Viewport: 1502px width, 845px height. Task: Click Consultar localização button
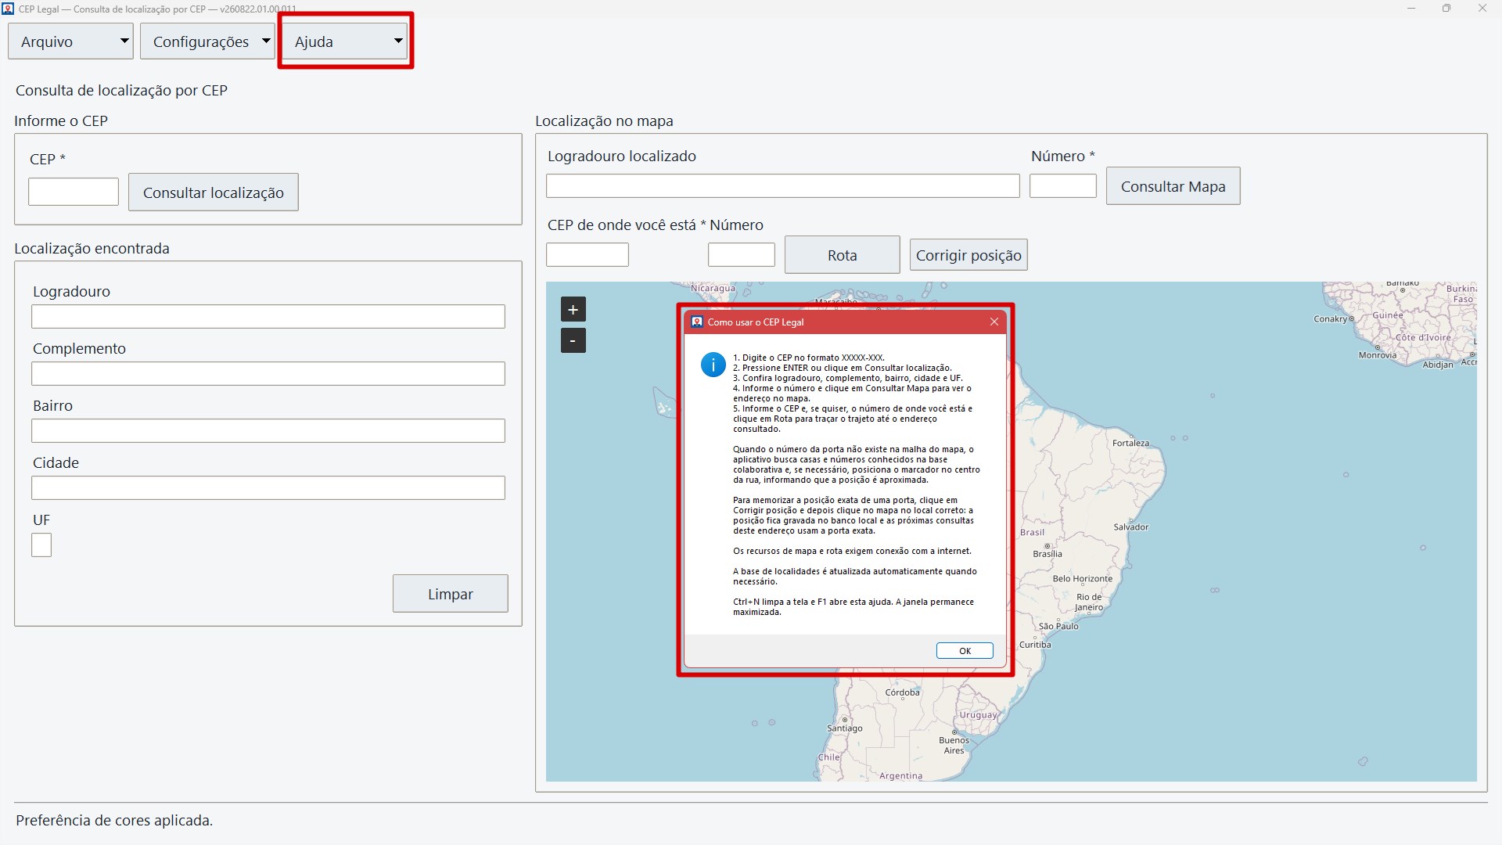(x=213, y=192)
